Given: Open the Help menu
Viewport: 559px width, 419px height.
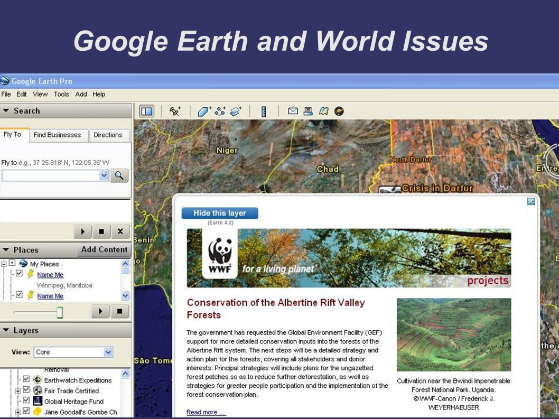Looking at the screenshot, I should (x=99, y=94).
